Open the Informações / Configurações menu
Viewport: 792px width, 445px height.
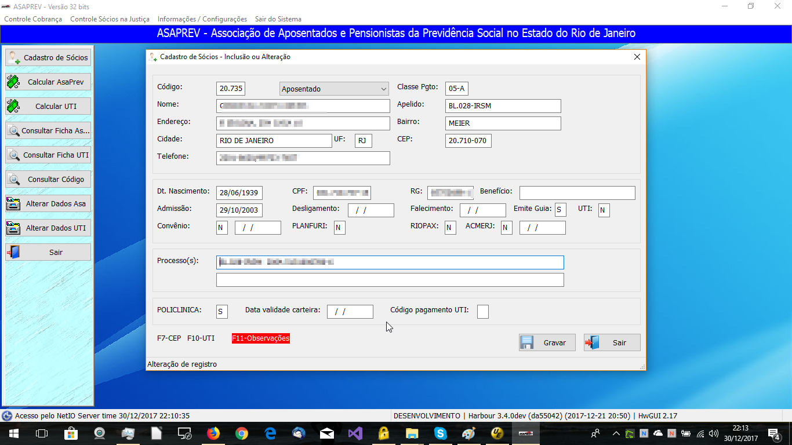202,19
